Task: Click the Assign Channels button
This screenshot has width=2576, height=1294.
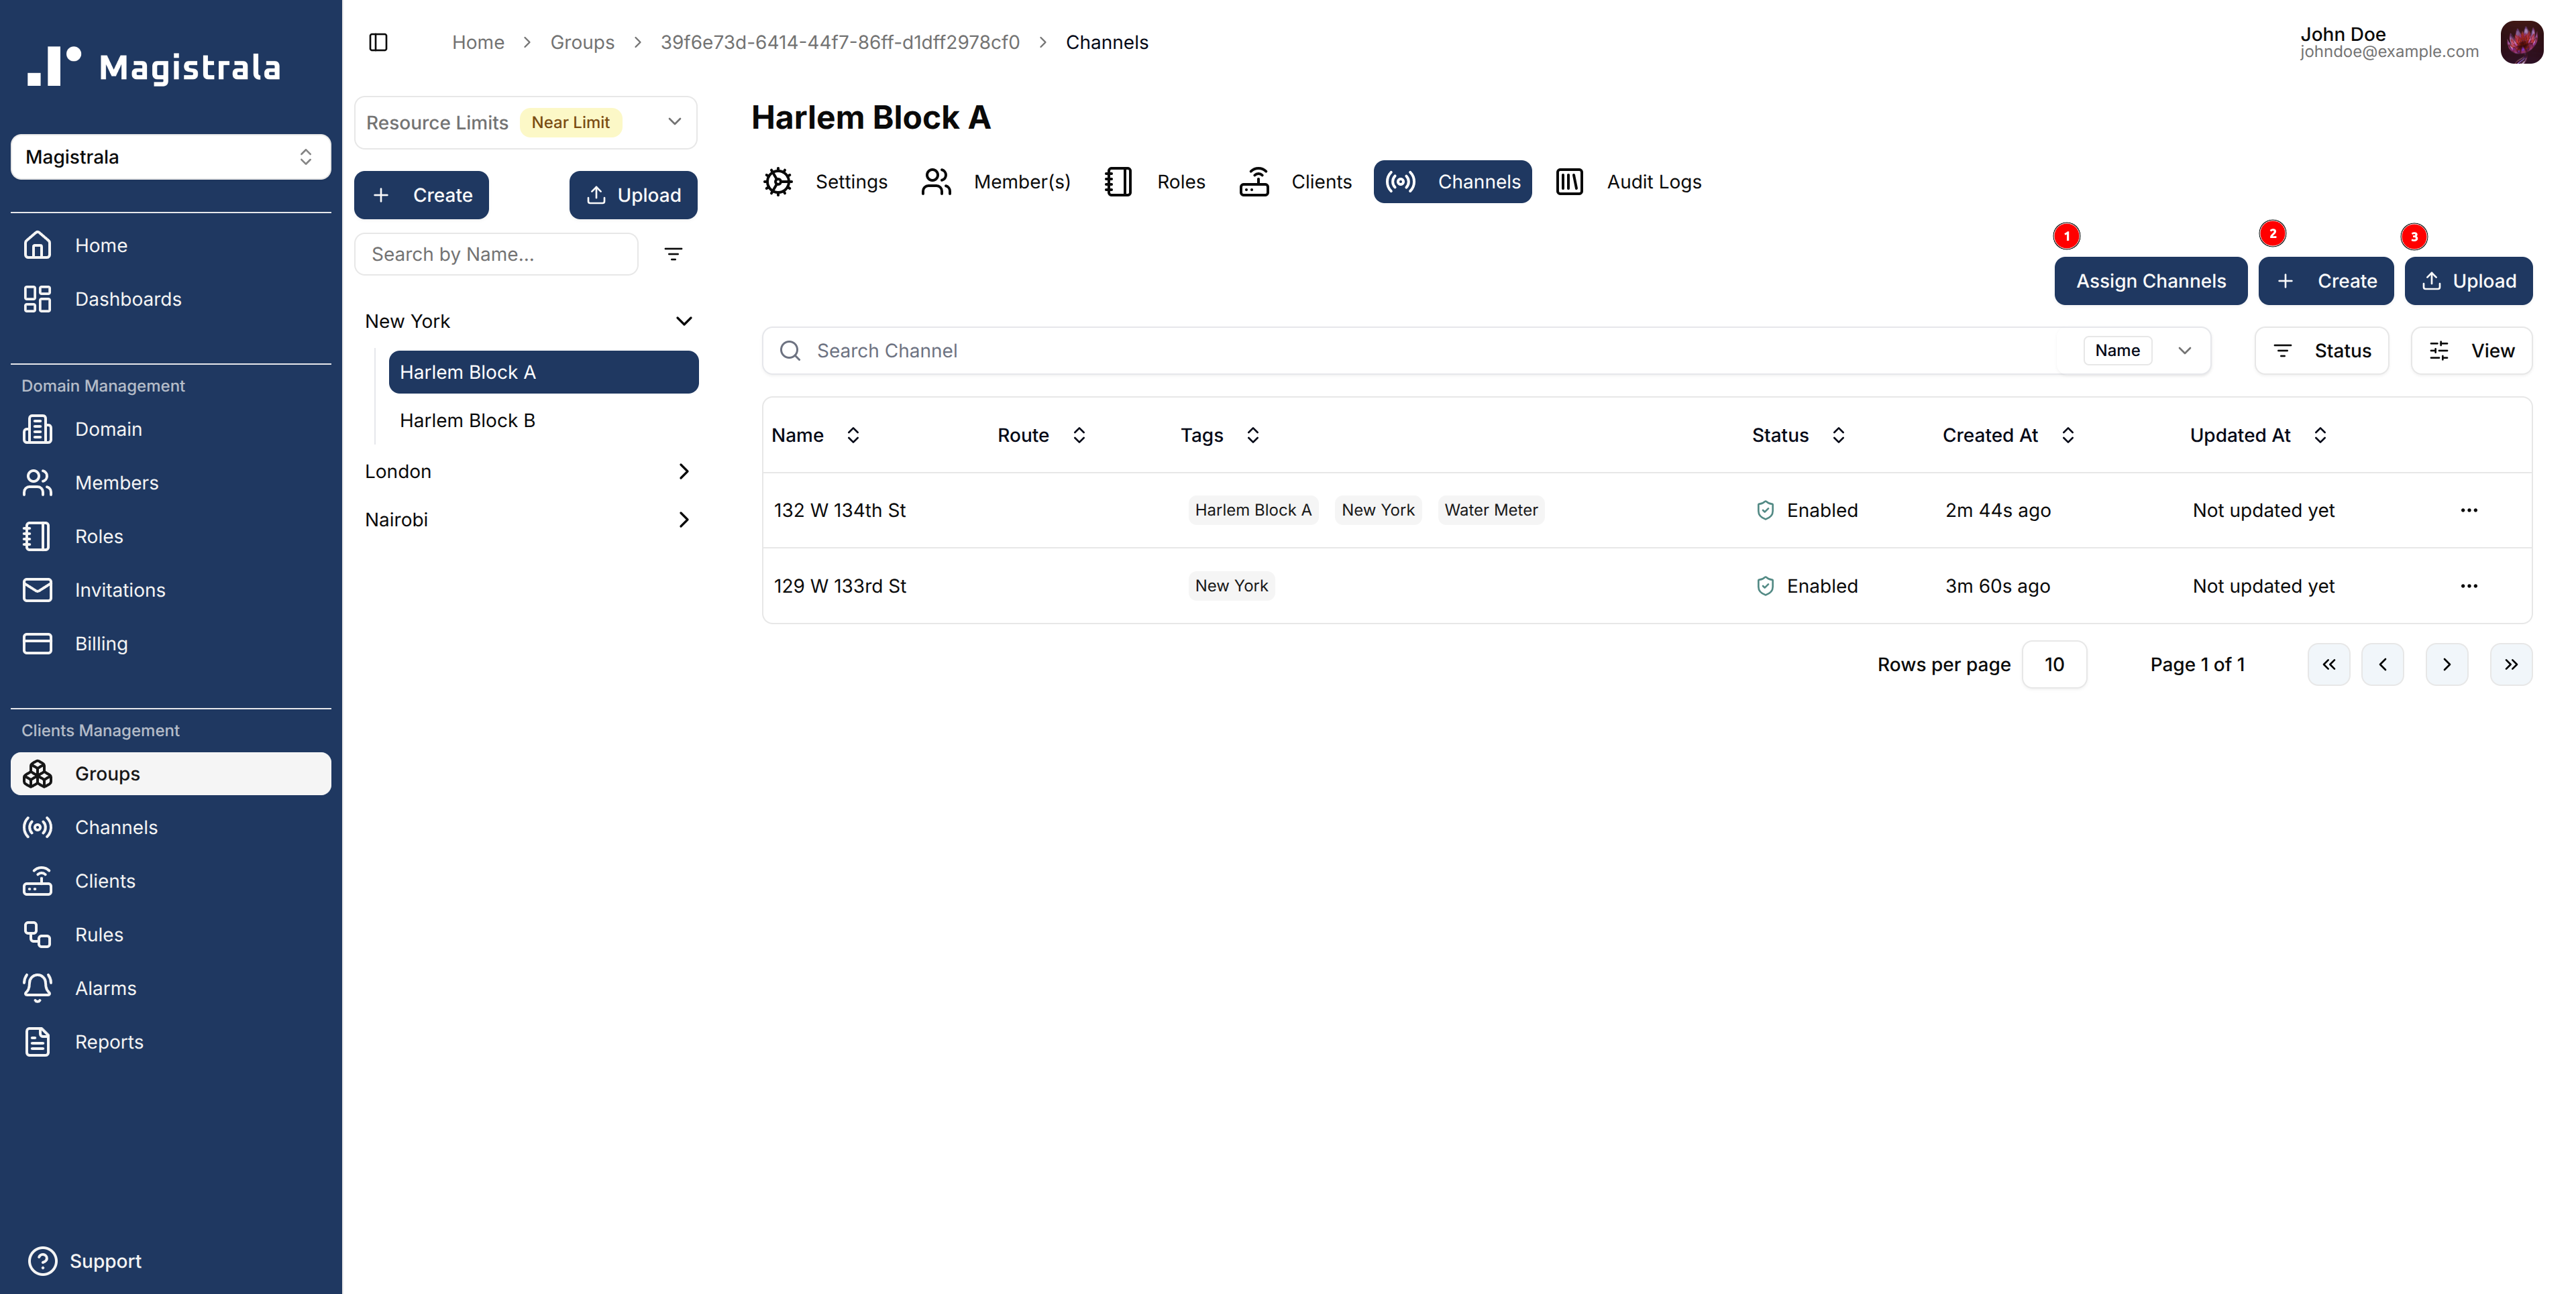Action: coord(2150,281)
